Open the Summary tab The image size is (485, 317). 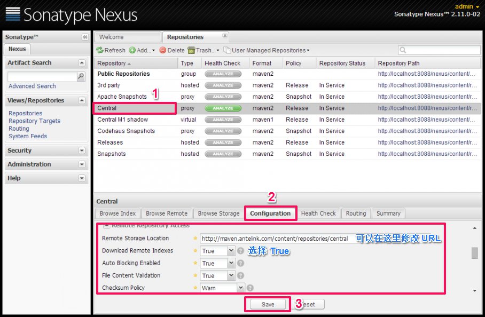(x=388, y=213)
